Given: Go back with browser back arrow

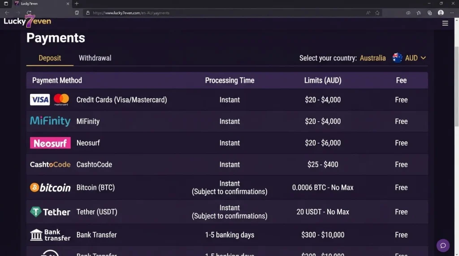Looking at the screenshot, I should point(7,13).
